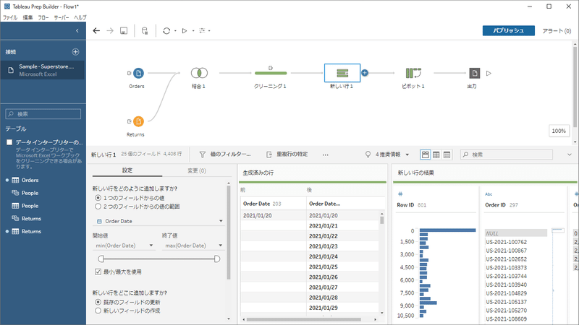The height and width of the screenshot is (325, 579).
Task: Expand the refresh button dropdown arrow
Action: point(175,31)
